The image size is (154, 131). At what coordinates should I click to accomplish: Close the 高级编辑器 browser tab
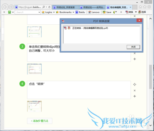pyautogui.click(x=130, y=7)
